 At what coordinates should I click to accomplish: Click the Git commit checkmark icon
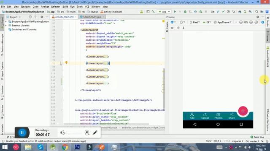pos(223,12)
